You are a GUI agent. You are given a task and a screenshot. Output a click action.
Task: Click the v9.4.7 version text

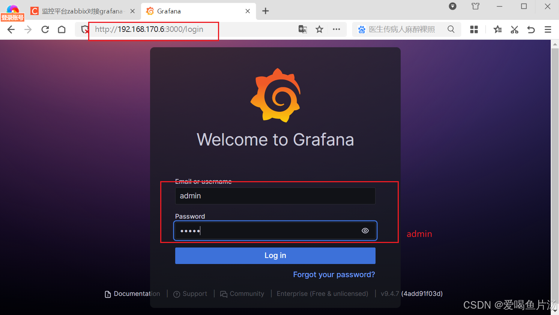pos(390,294)
